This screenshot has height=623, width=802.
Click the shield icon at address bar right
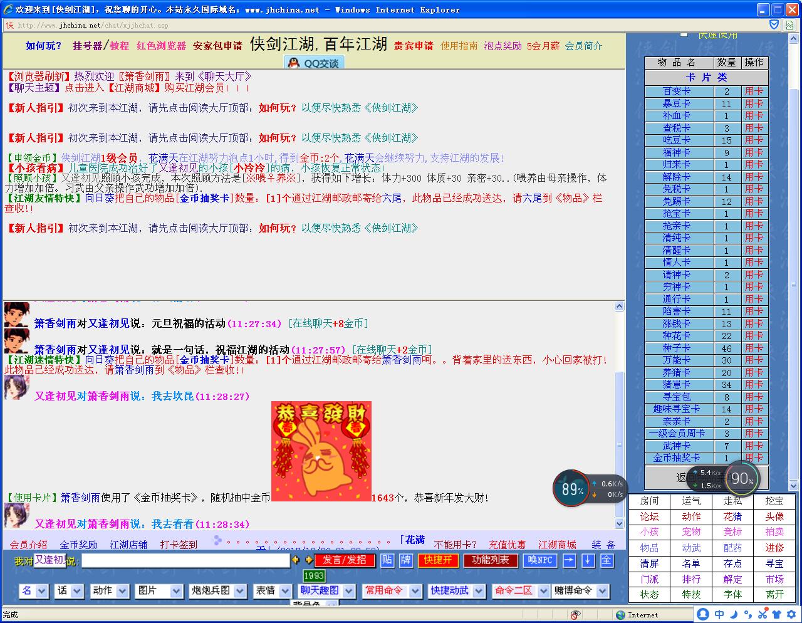click(774, 24)
